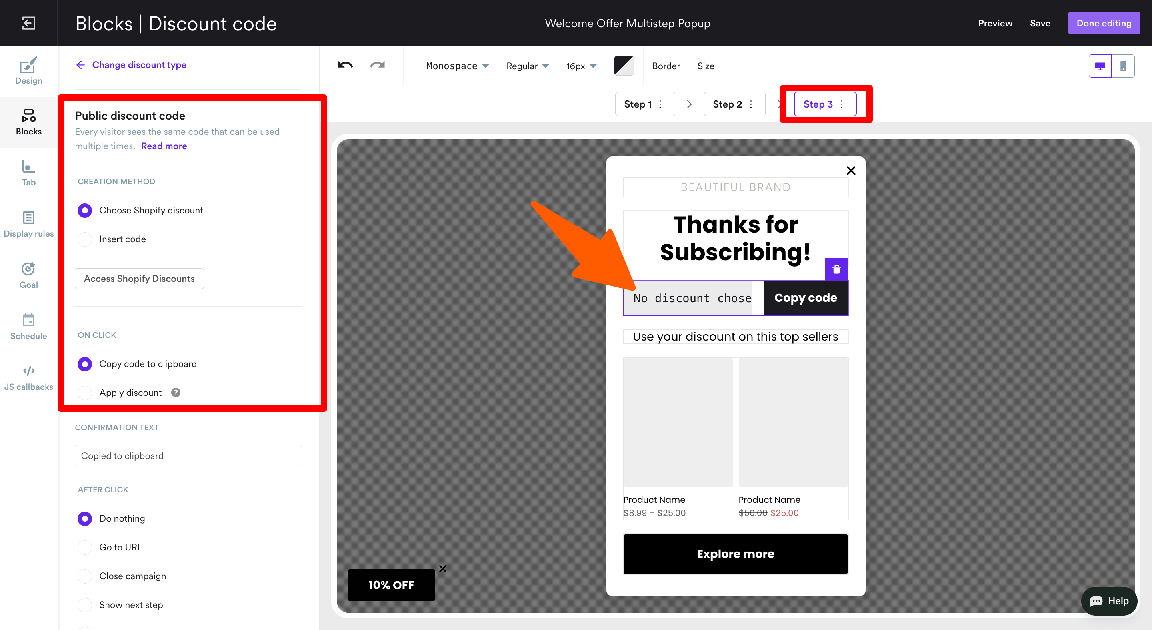
Task: Open the Read more link
Action: pos(164,146)
